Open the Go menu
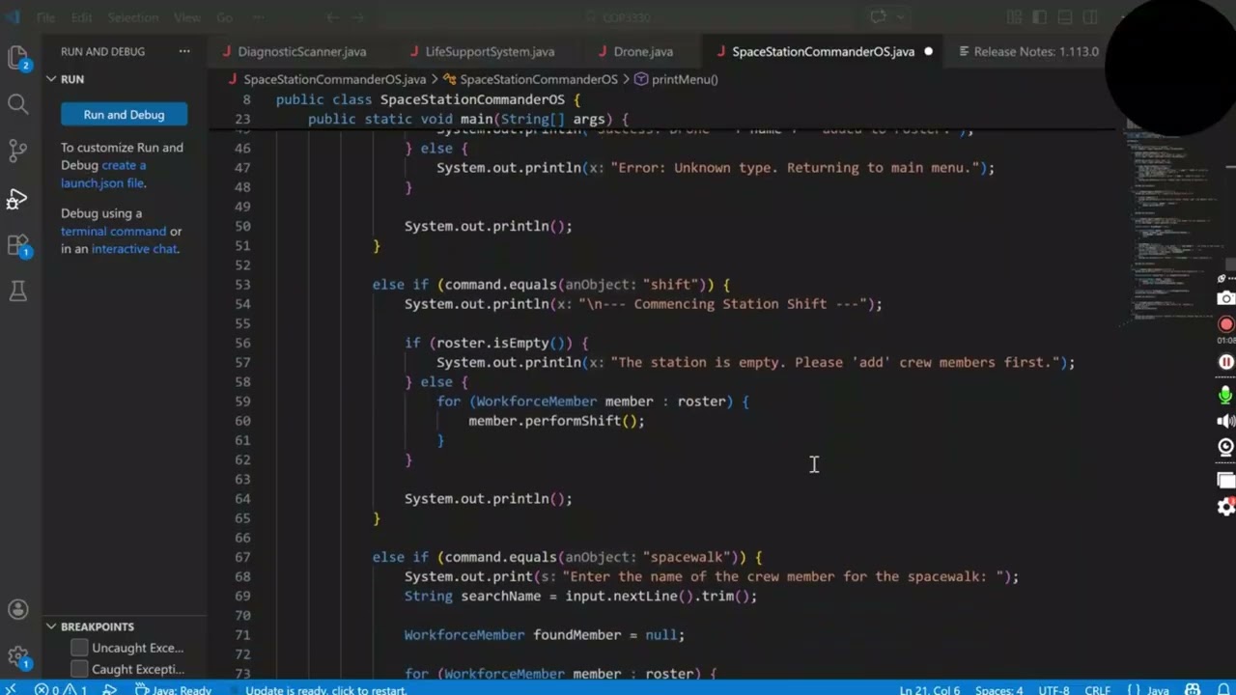1236x695 pixels. pos(224,17)
